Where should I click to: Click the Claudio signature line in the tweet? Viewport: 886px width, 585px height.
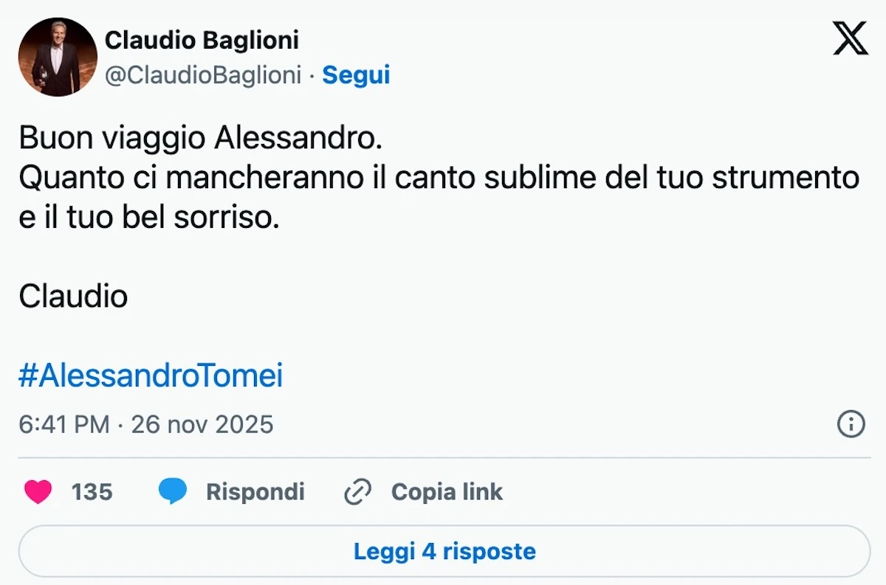click(x=72, y=296)
